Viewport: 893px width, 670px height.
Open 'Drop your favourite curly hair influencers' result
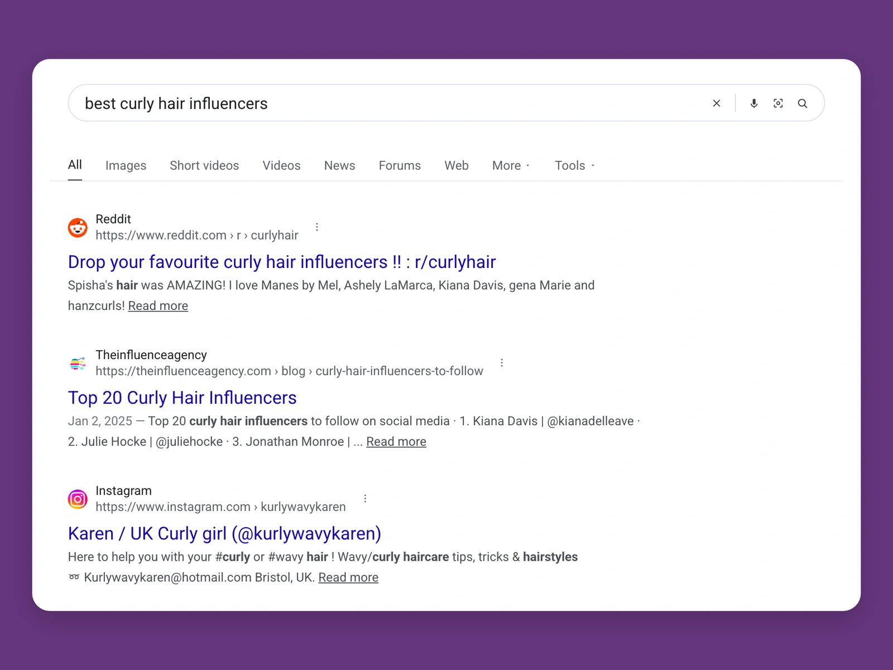click(282, 262)
